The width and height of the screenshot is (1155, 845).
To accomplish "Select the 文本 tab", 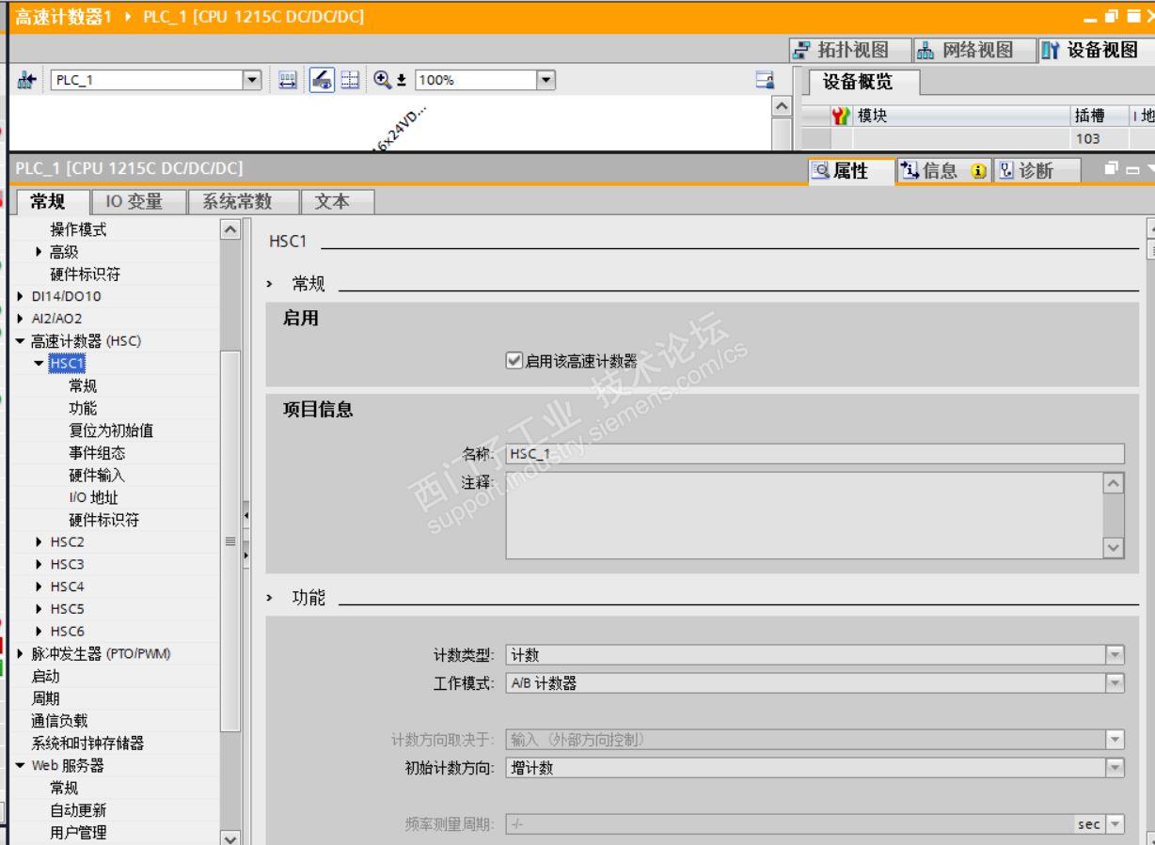I will (337, 200).
